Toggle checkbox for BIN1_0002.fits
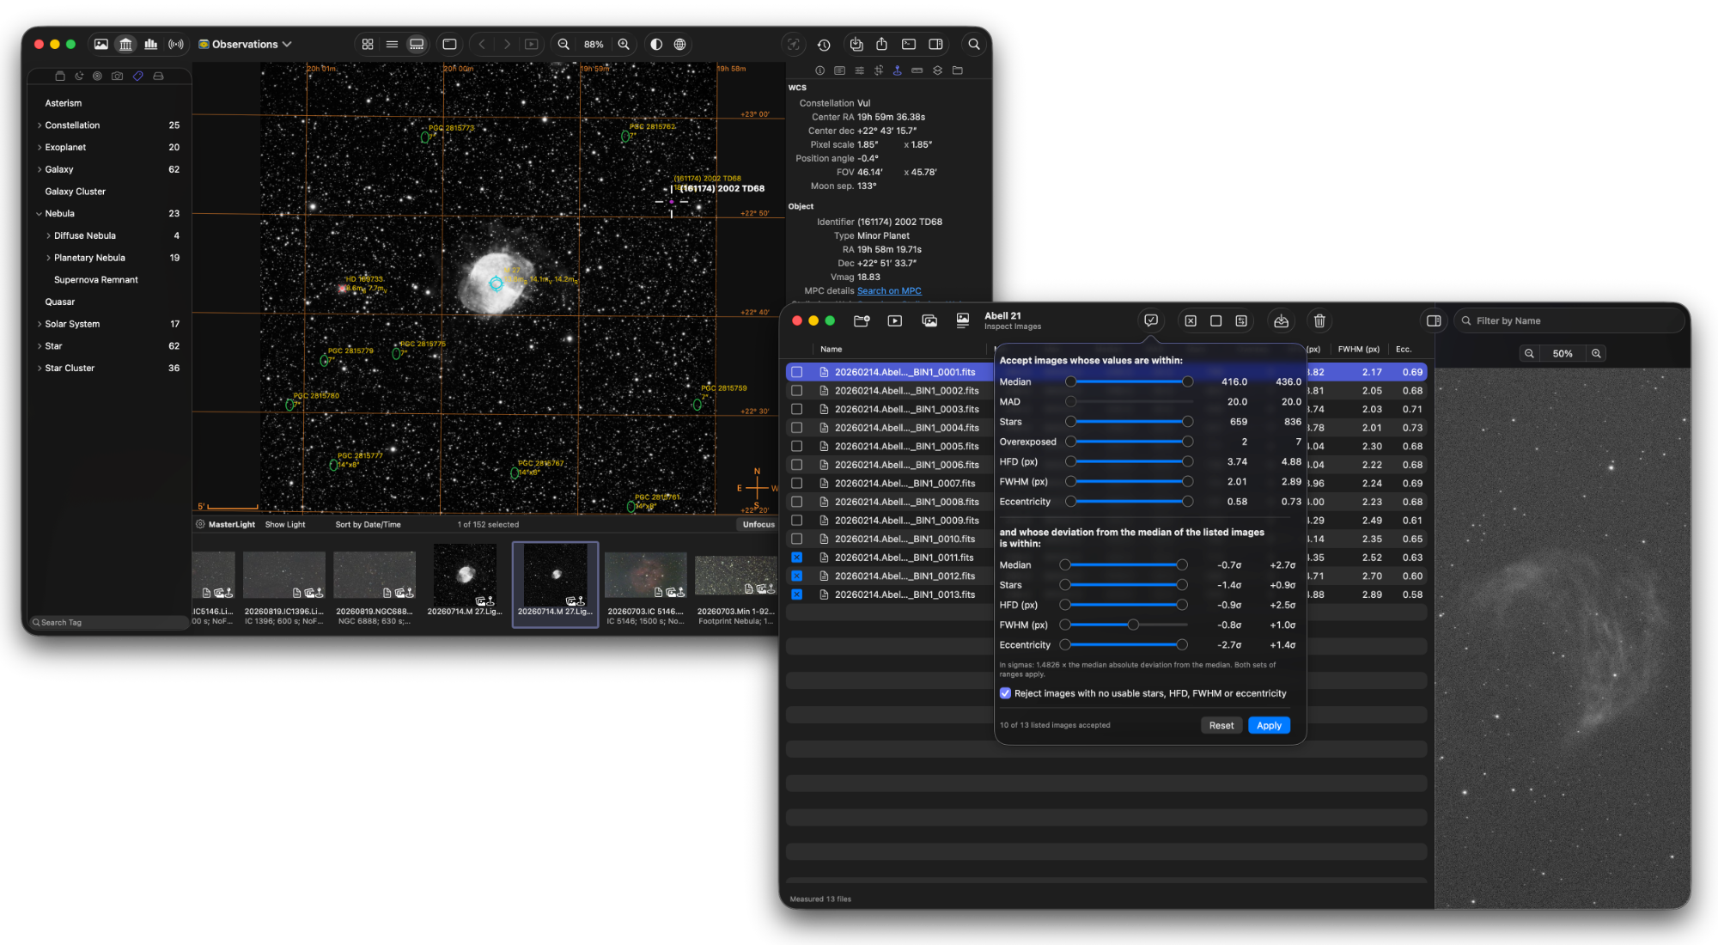 pyautogui.click(x=797, y=391)
